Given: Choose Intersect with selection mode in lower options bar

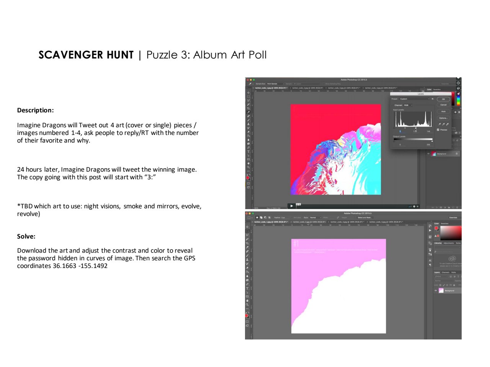Looking at the screenshot, I should pyautogui.click(x=269, y=218).
